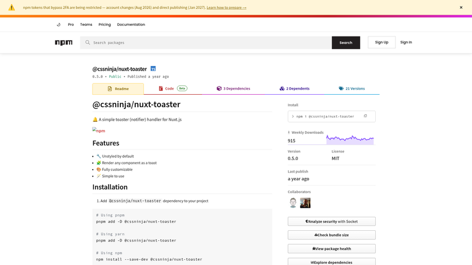Click the Versions tags icon
The image size is (472, 265).
click(x=341, y=89)
